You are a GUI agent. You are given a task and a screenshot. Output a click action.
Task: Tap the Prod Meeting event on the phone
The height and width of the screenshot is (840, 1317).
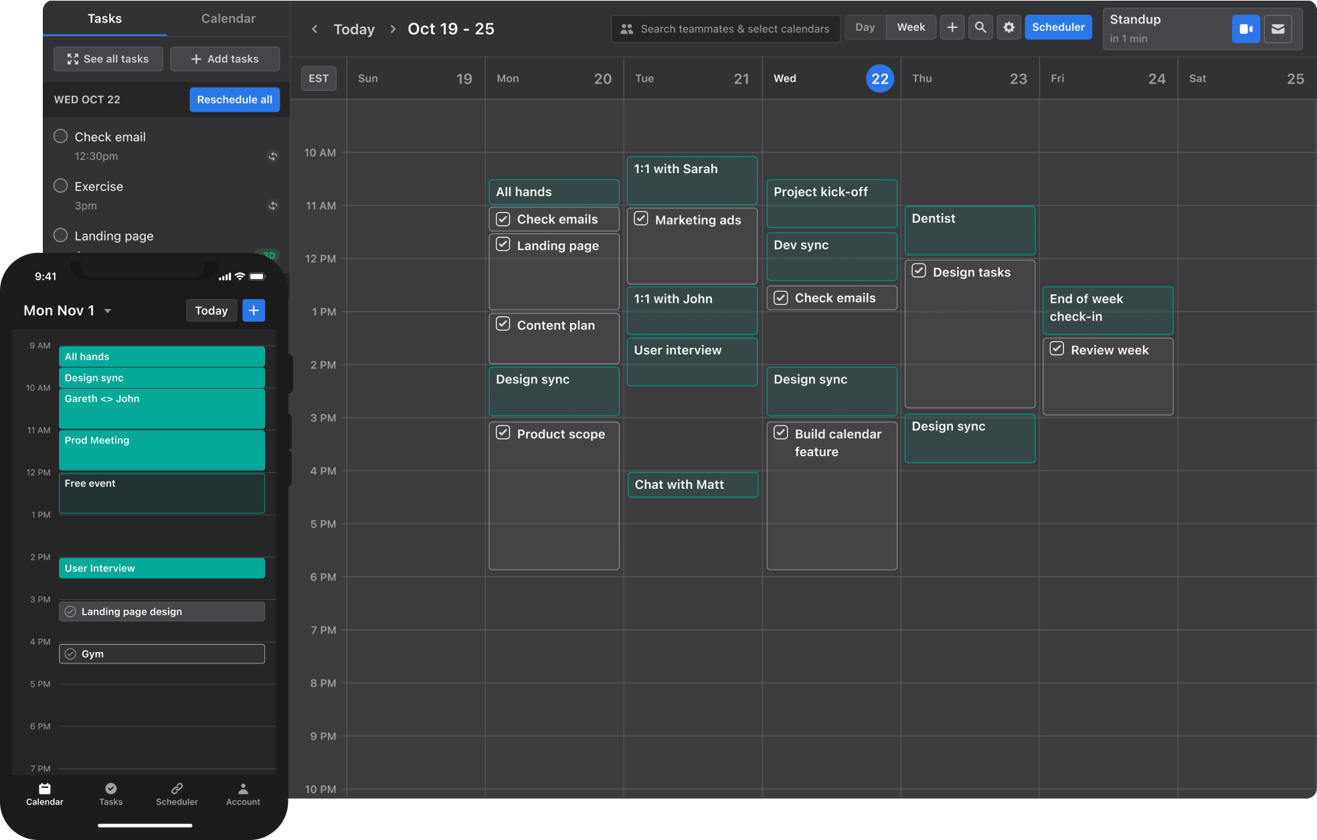coord(162,450)
